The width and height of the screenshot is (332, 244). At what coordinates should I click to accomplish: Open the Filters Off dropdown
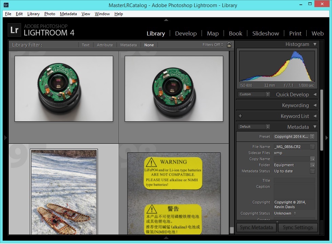[213, 45]
